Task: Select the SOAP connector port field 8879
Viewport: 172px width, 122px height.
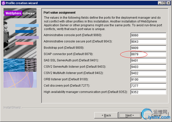Action: (148, 54)
